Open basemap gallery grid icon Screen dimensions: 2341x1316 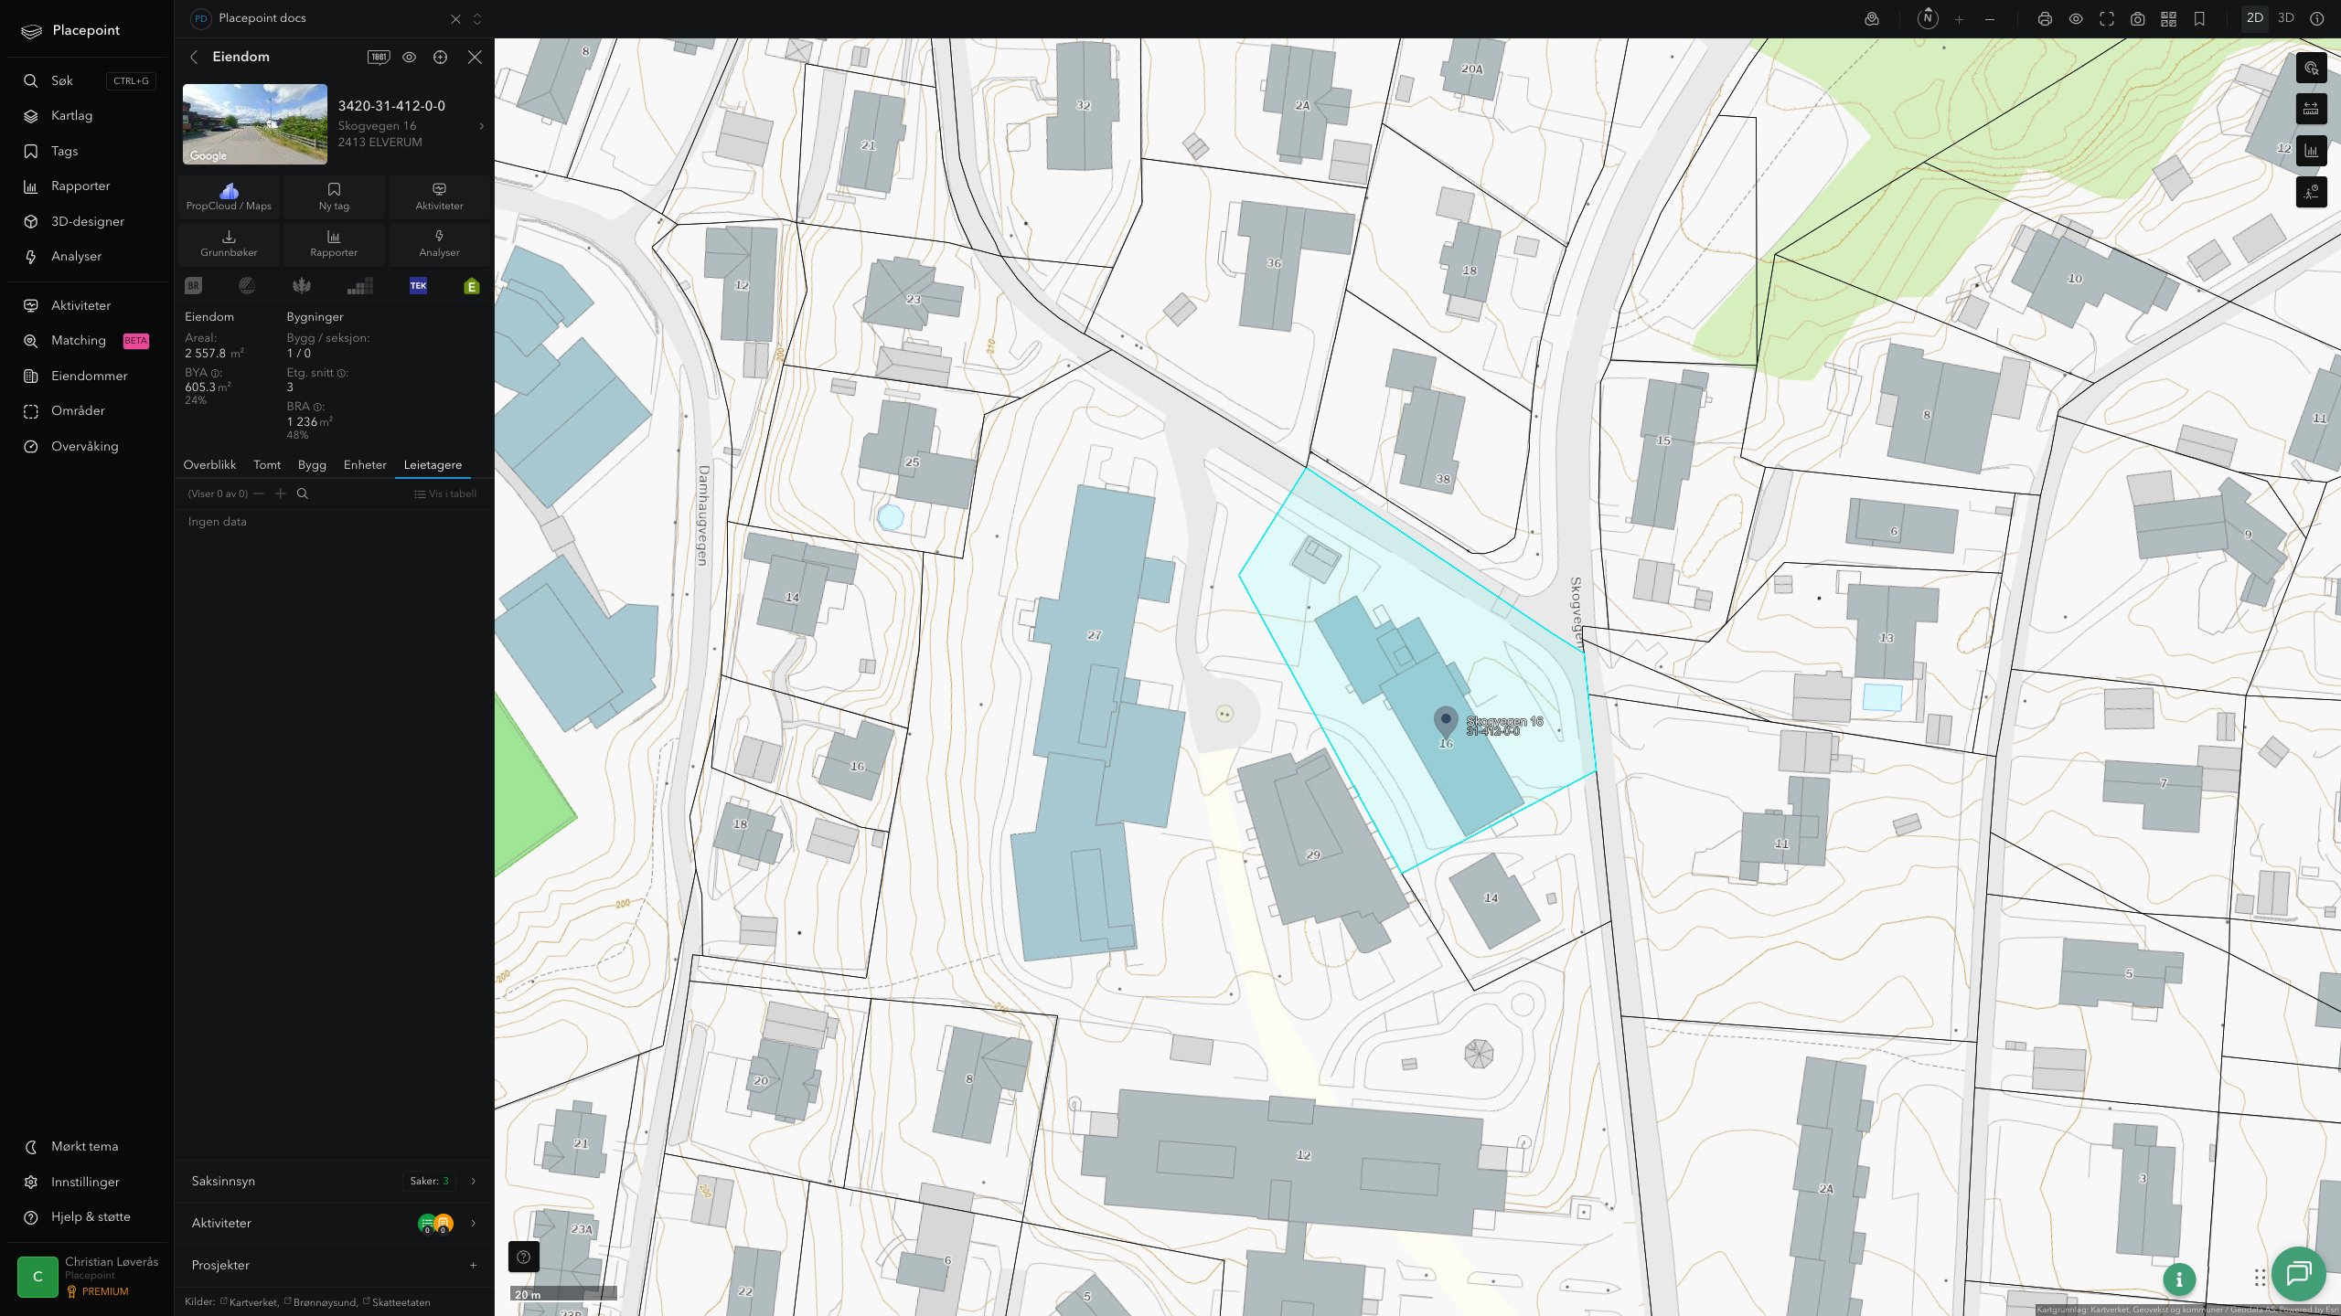coord(2168,18)
